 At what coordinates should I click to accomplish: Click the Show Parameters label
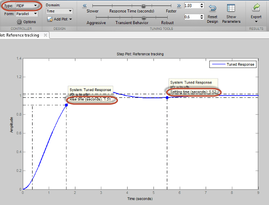231,19
